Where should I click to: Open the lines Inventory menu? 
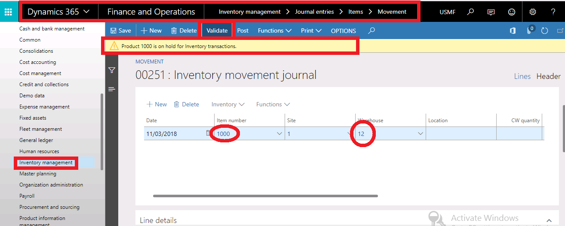pyautogui.click(x=228, y=104)
